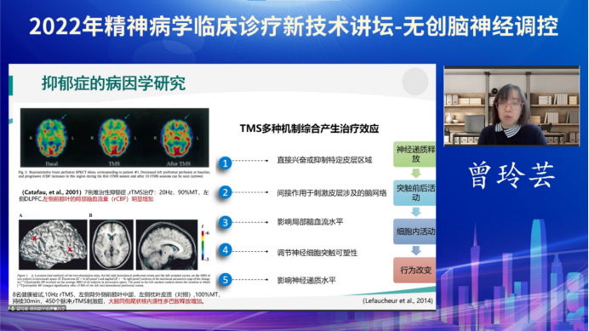The image size is (589, 331).
Task: Click the green microphone icon on screen-share label
Action: (13, 309)
